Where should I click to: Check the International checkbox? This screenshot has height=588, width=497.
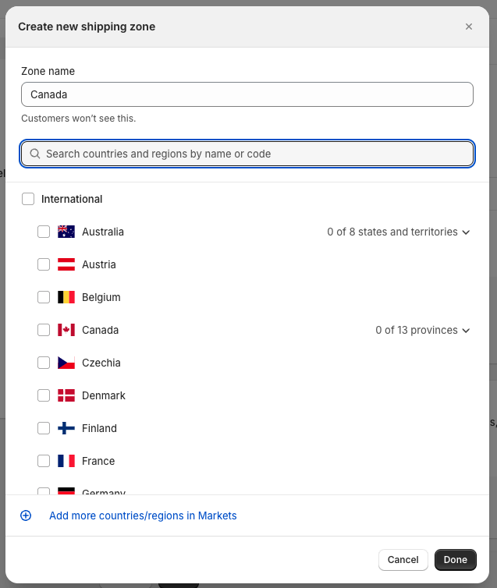[28, 199]
